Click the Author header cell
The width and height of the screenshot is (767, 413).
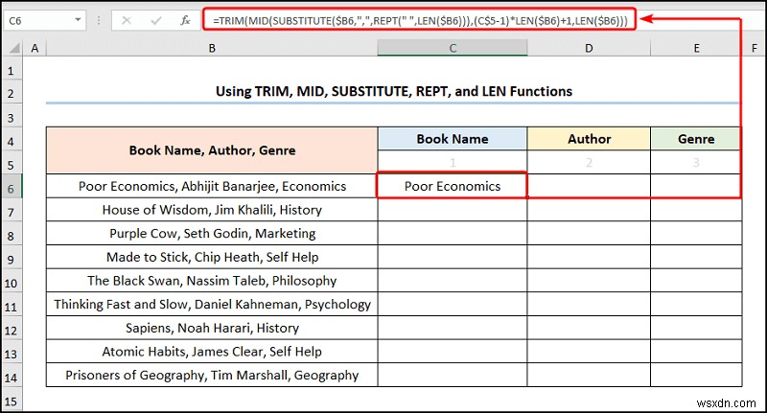(588, 139)
